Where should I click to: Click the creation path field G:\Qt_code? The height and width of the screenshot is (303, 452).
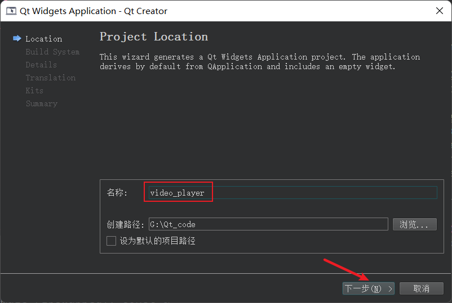click(x=268, y=224)
